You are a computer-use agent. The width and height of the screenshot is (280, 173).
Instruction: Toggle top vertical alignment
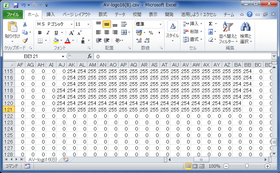(99, 24)
